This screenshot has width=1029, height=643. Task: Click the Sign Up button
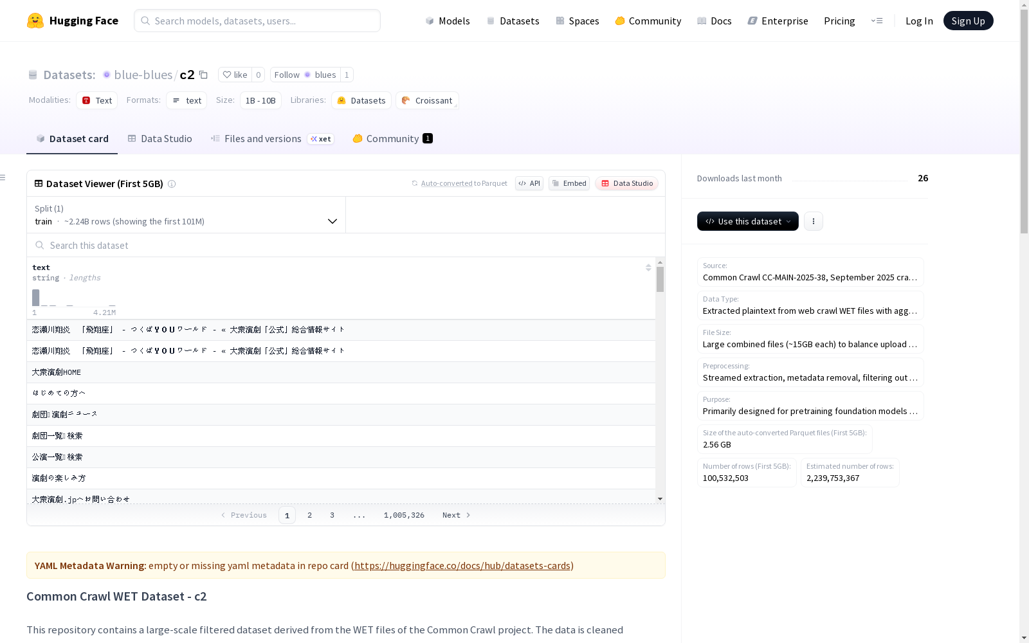pyautogui.click(x=968, y=21)
